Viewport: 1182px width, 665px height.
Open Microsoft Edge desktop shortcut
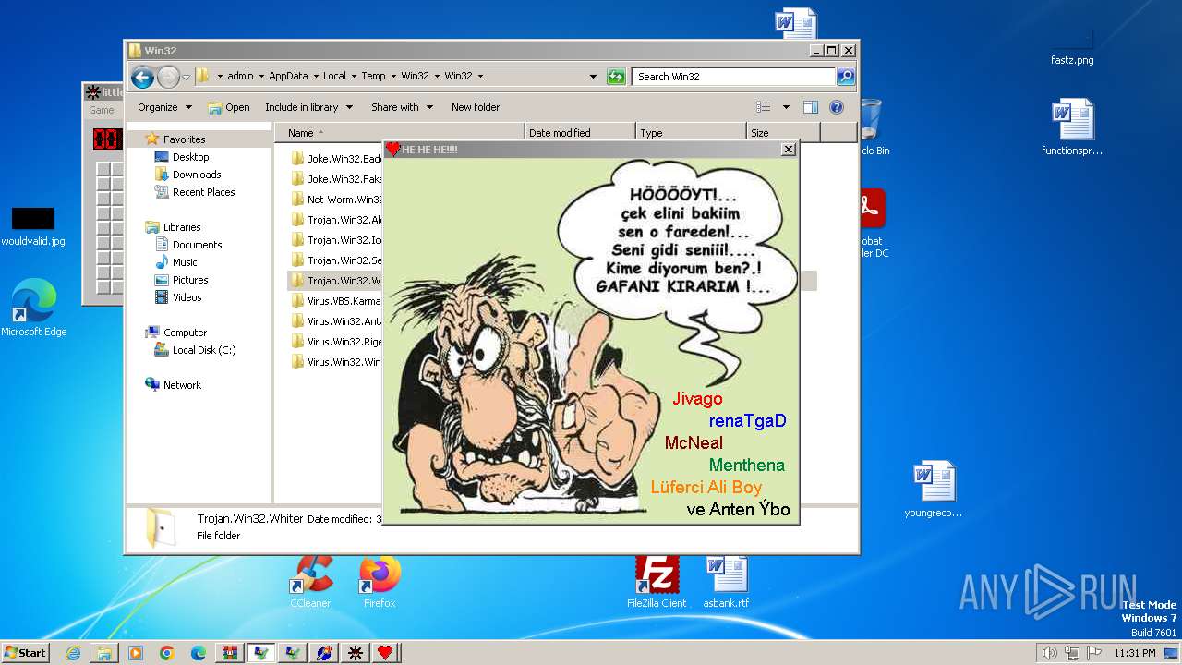coord(34,308)
